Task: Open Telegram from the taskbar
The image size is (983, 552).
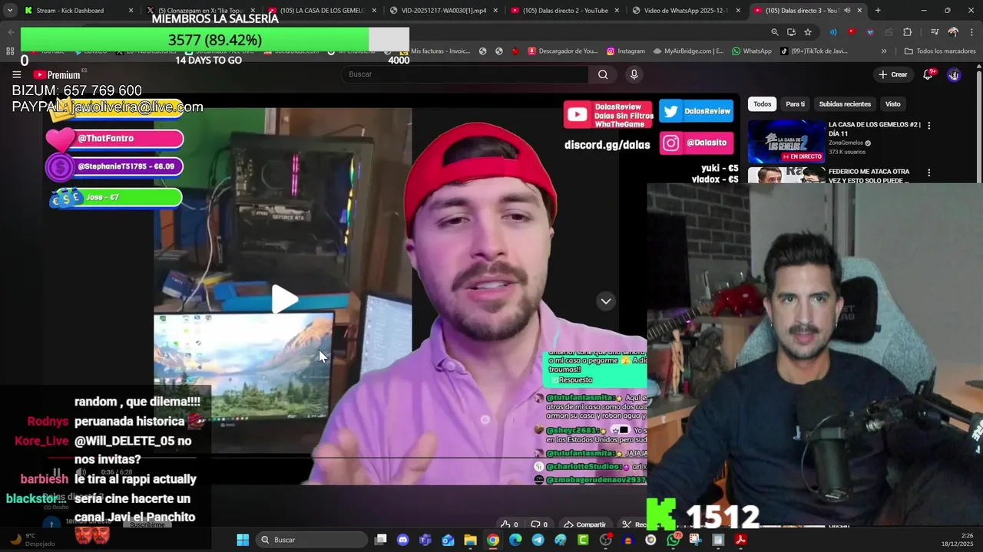Action: [538, 540]
